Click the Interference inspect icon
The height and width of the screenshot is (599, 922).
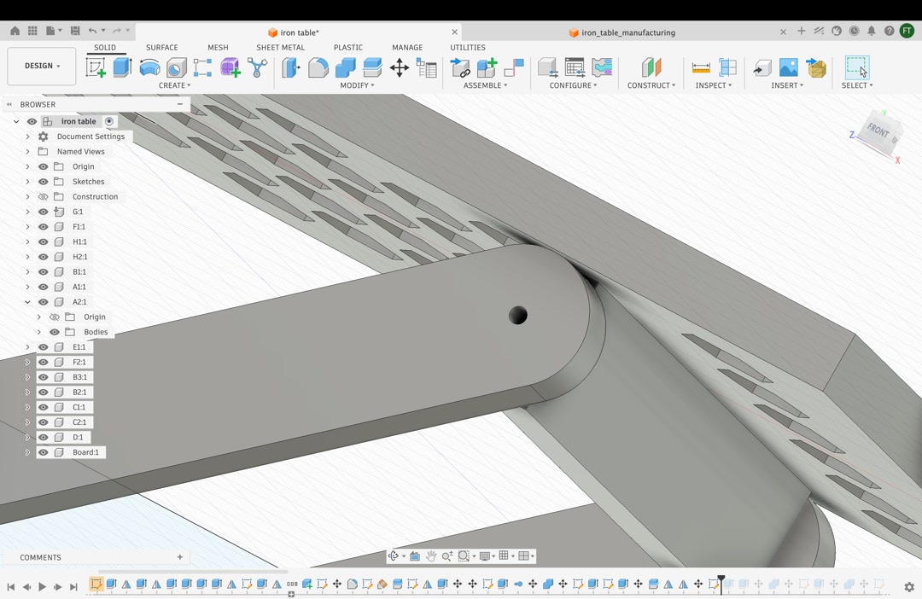(x=728, y=67)
